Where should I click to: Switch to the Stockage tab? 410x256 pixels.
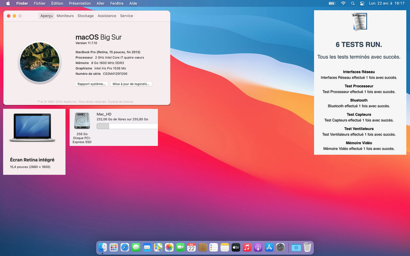coord(86,16)
